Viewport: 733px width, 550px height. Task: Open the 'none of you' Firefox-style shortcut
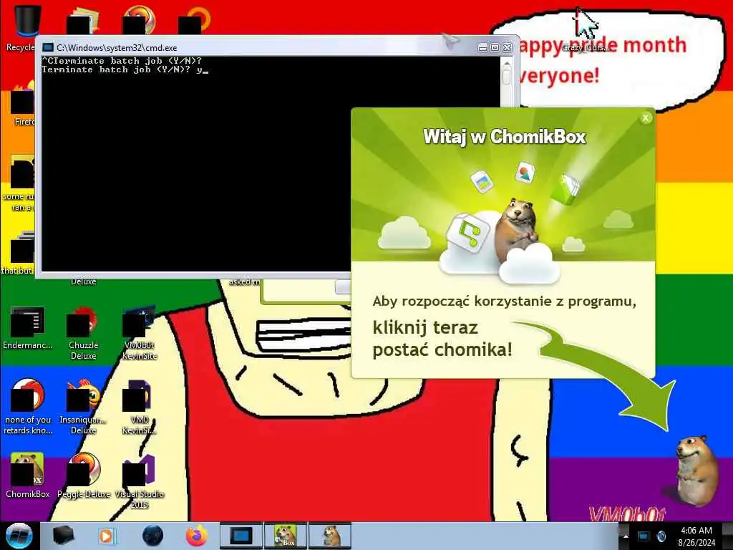tap(27, 406)
